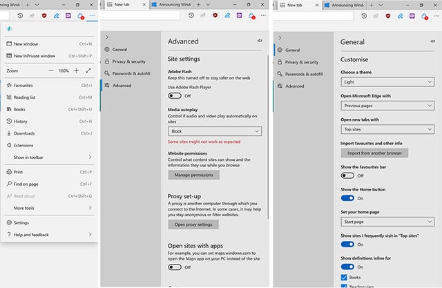The height and width of the screenshot is (288, 442).
Task: Switch to Announcing Wind tab in middle window
Action: tap(172, 5)
